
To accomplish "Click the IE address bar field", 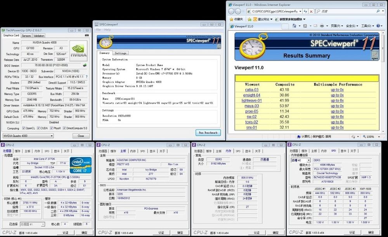I will tap(274, 11).
